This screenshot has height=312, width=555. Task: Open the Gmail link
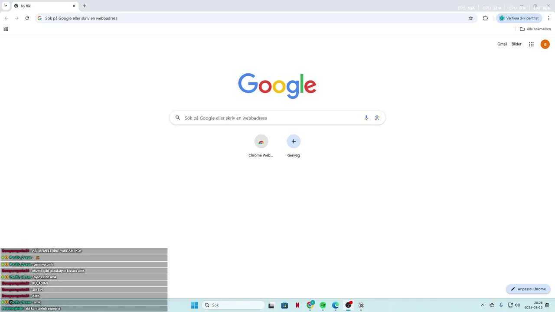[x=502, y=44]
